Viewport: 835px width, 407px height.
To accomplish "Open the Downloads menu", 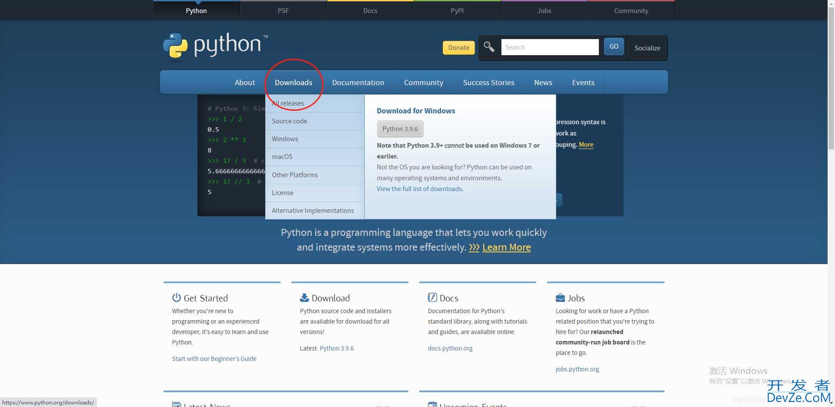I will [293, 83].
